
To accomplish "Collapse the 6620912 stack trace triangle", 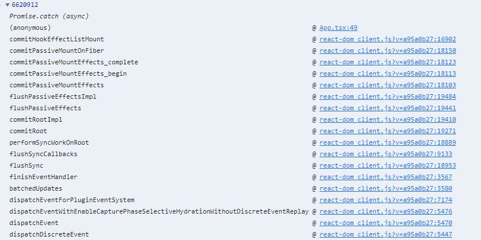I will pos(7,5).
